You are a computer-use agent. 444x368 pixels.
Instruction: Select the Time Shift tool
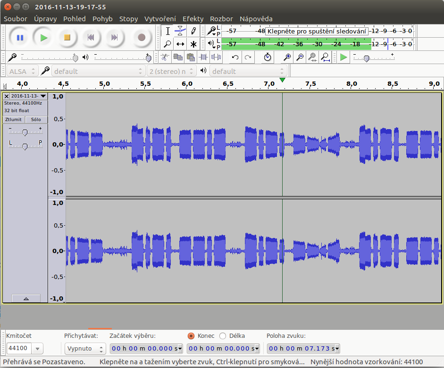coord(180,44)
